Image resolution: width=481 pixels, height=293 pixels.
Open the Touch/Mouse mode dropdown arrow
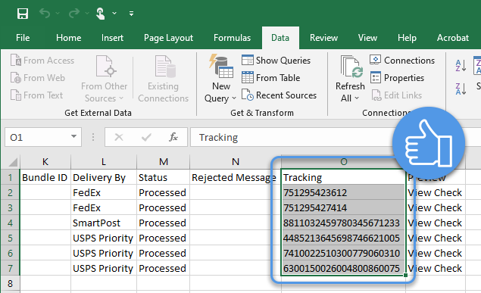(114, 14)
